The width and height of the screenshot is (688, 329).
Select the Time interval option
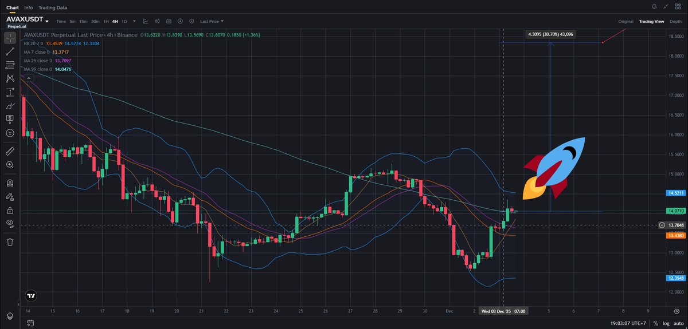click(61, 21)
